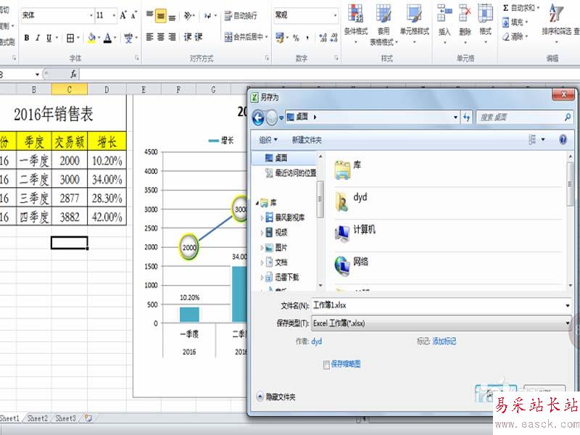Image resolution: width=580 pixels, height=435 pixels.
Task: Apply red font color
Action: (107, 38)
